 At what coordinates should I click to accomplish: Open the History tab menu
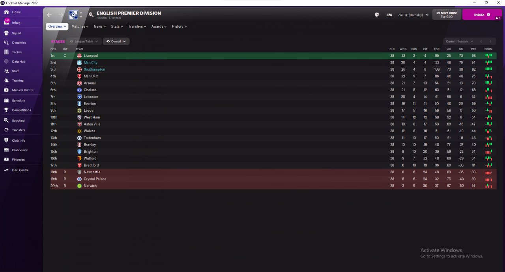[x=179, y=26]
